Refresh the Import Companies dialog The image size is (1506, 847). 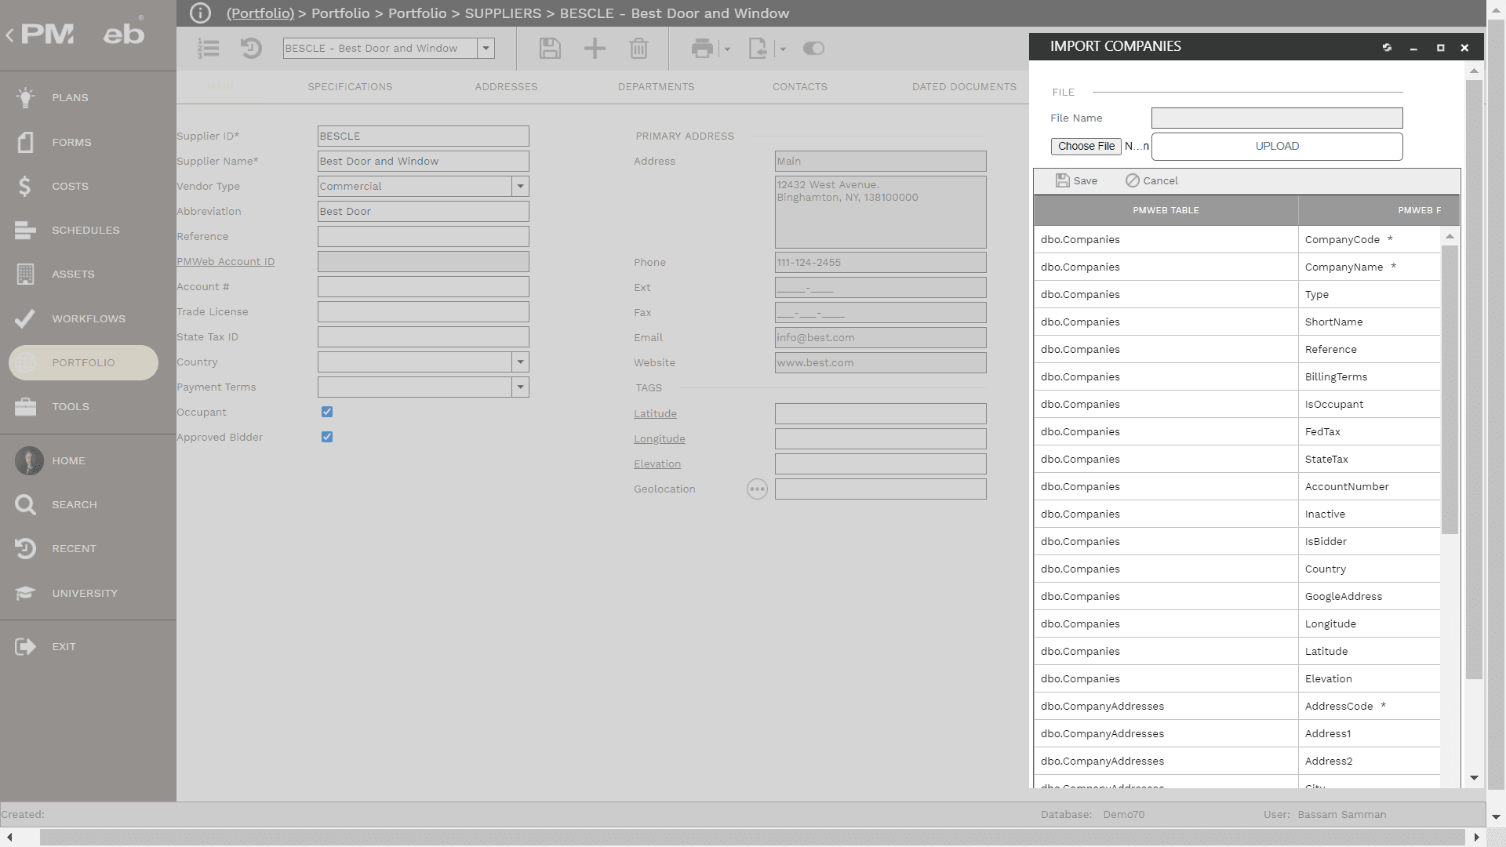coord(1387,47)
